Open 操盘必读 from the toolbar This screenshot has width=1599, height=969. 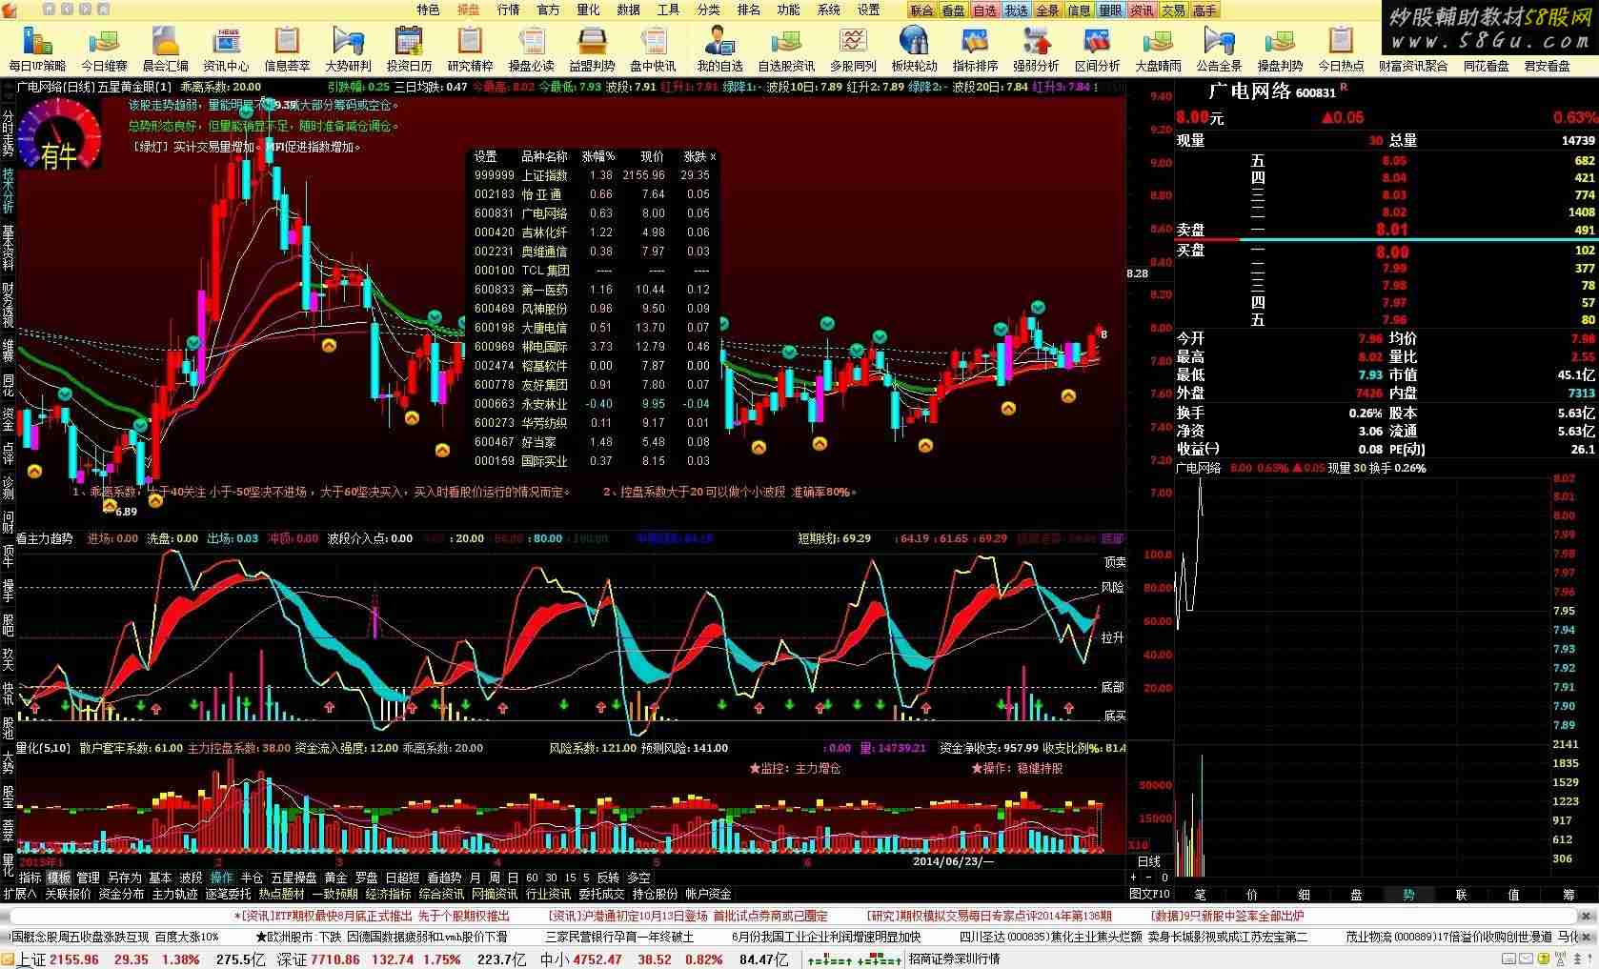531,49
